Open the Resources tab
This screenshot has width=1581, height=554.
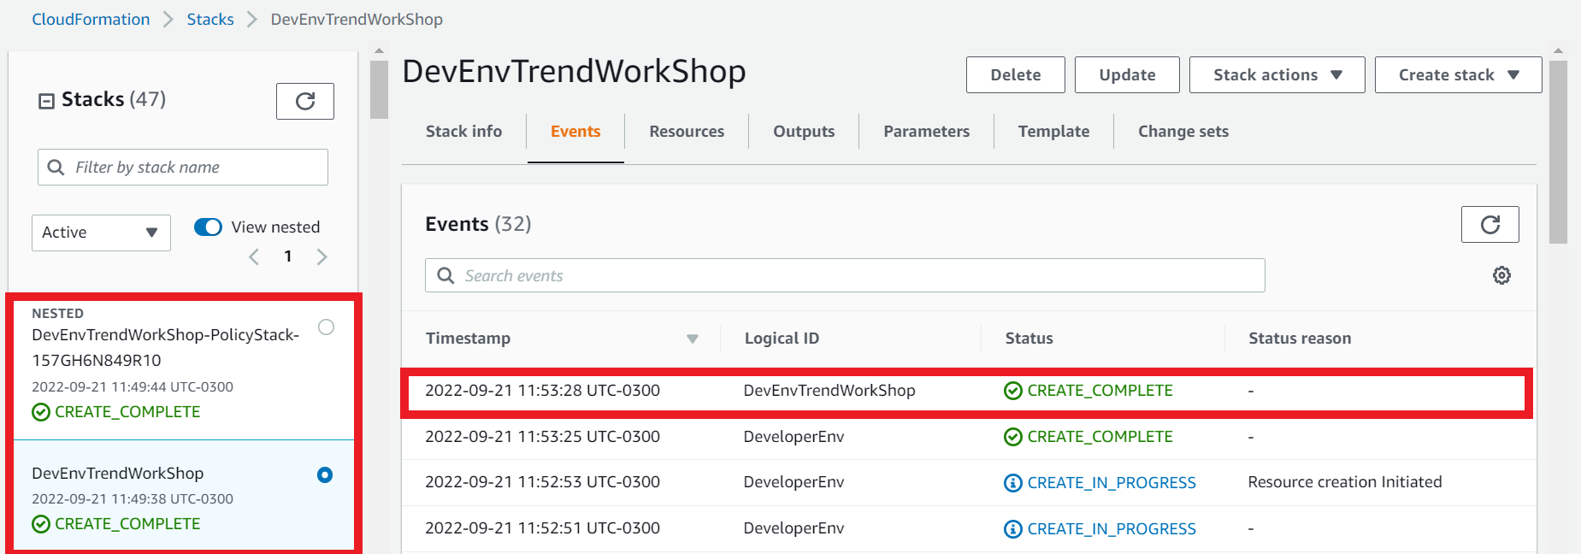pos(687,132)
